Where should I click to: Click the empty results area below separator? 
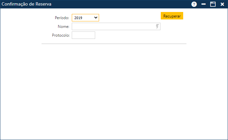(114, 91)
